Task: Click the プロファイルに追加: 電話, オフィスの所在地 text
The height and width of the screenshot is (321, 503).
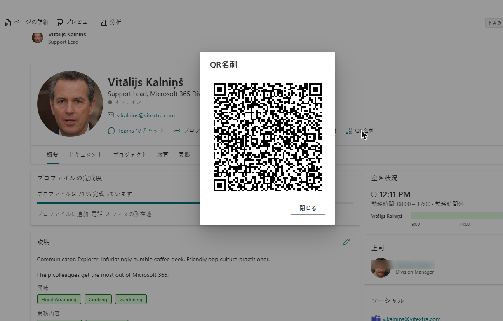Action: (x=94, y=214)
